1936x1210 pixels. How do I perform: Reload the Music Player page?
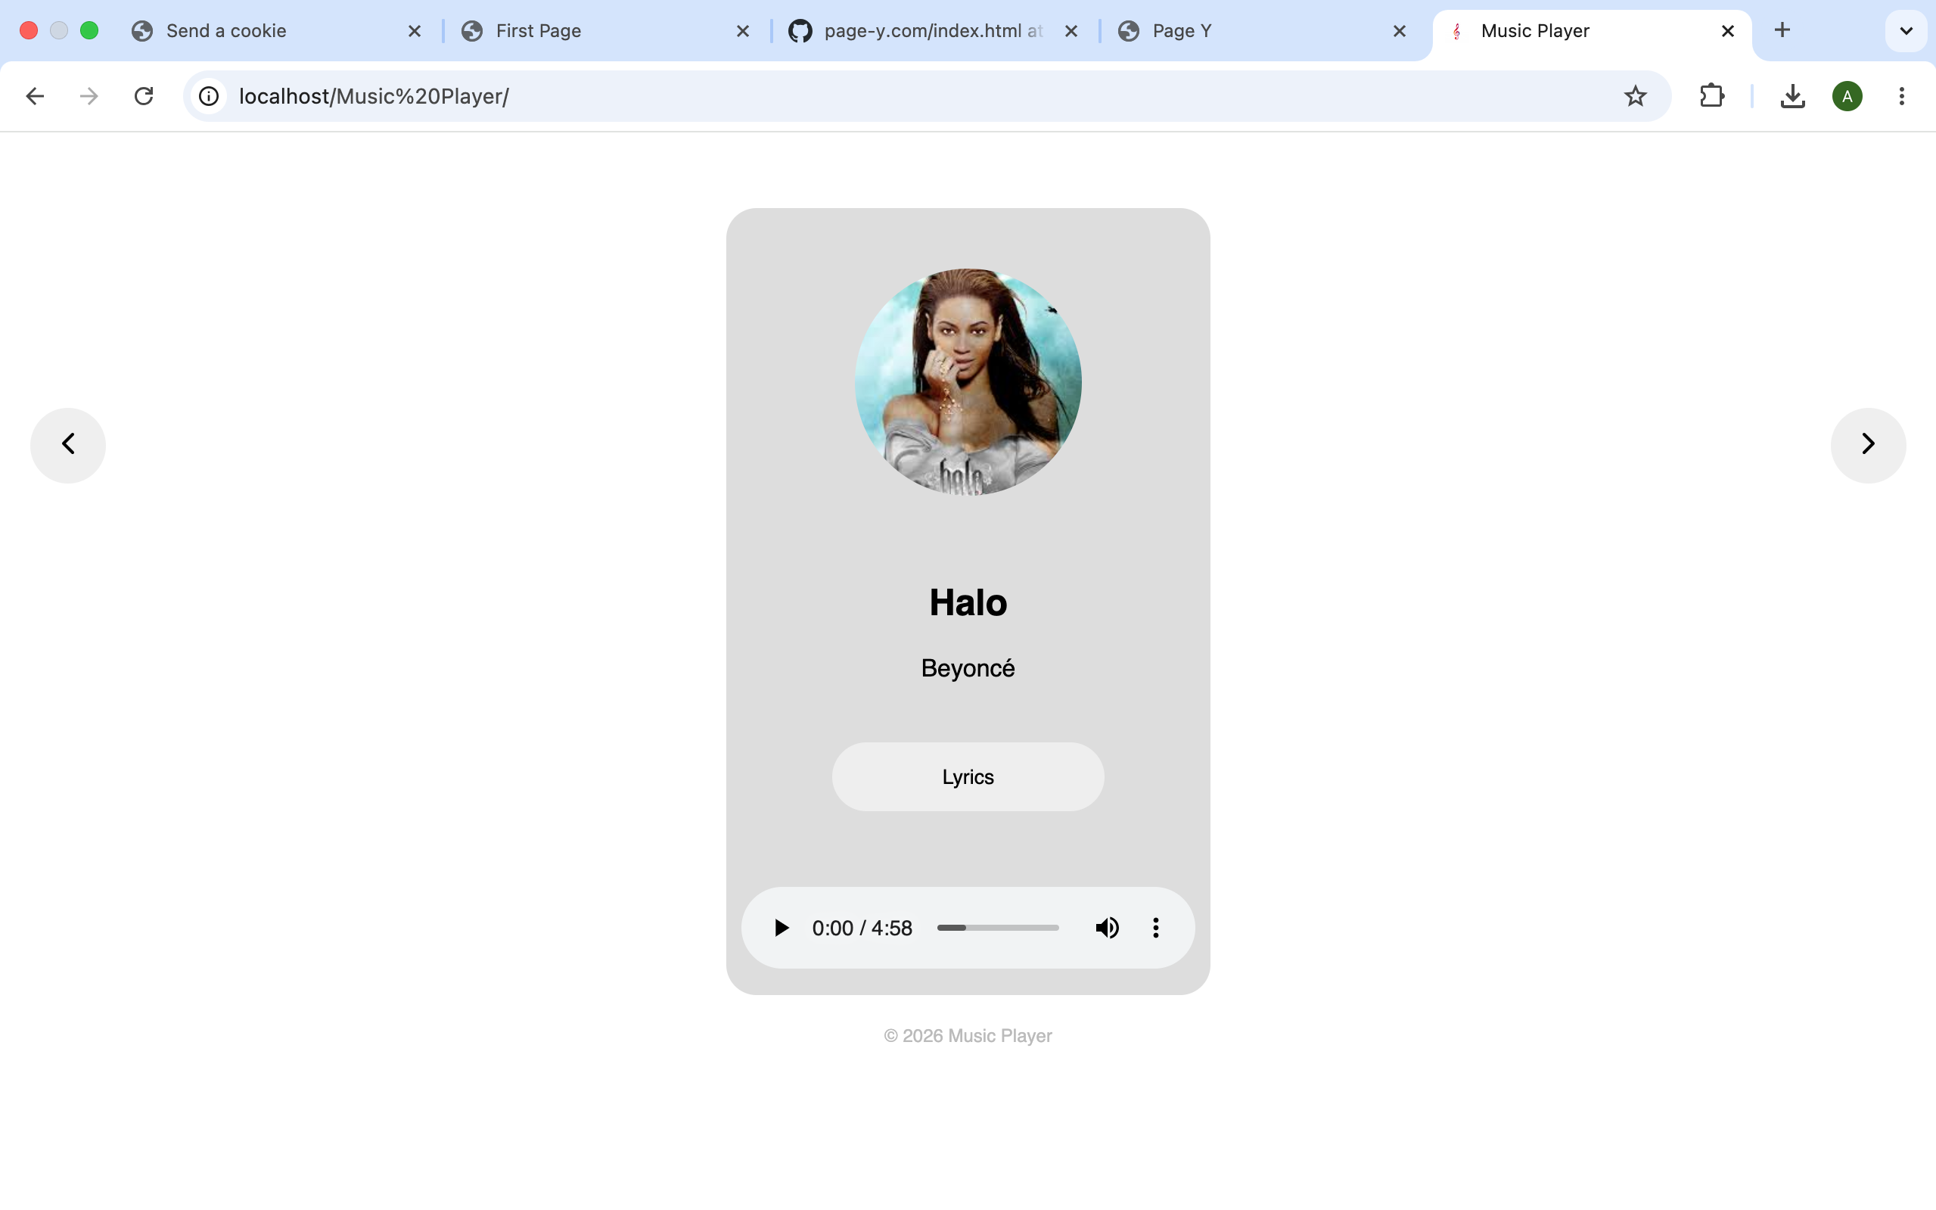[143, 96]
